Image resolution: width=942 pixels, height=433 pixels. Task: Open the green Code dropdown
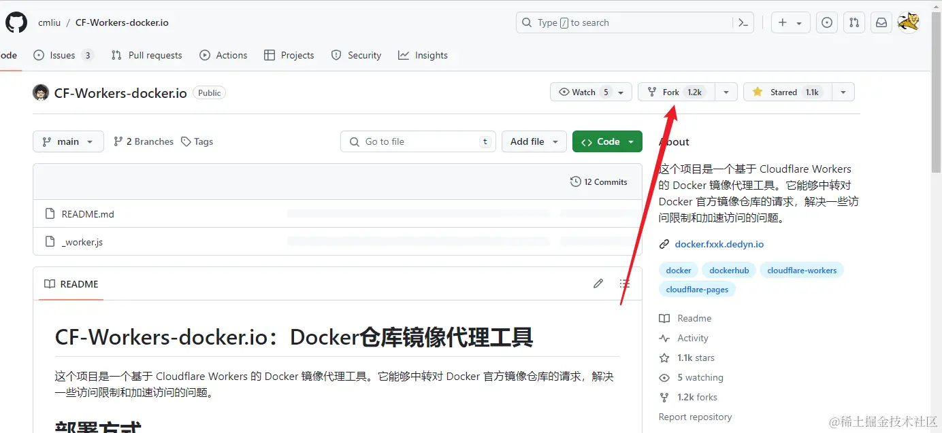(x=607, y=141)
